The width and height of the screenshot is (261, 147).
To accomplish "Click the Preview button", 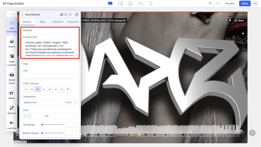I will tap(229, 3).
